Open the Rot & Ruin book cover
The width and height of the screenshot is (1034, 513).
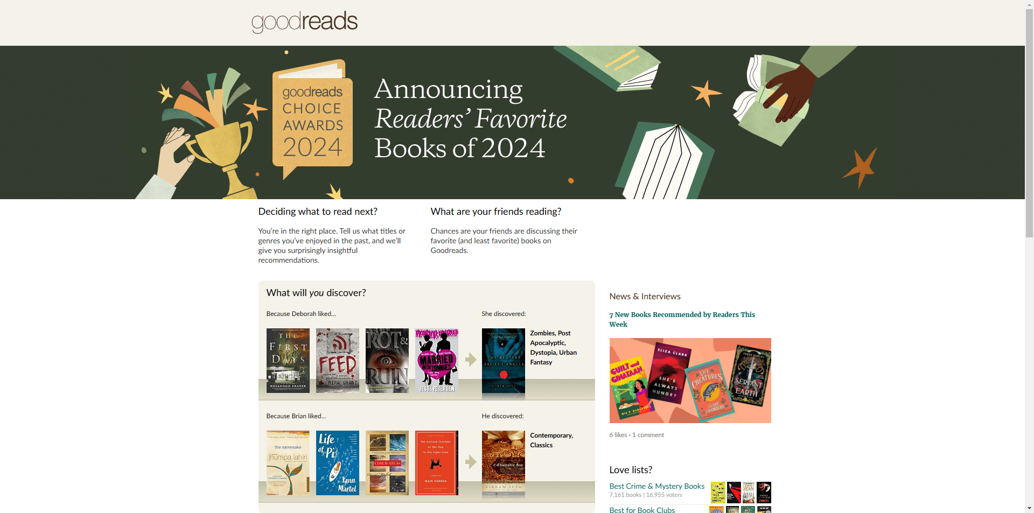[x=387, y=361]
